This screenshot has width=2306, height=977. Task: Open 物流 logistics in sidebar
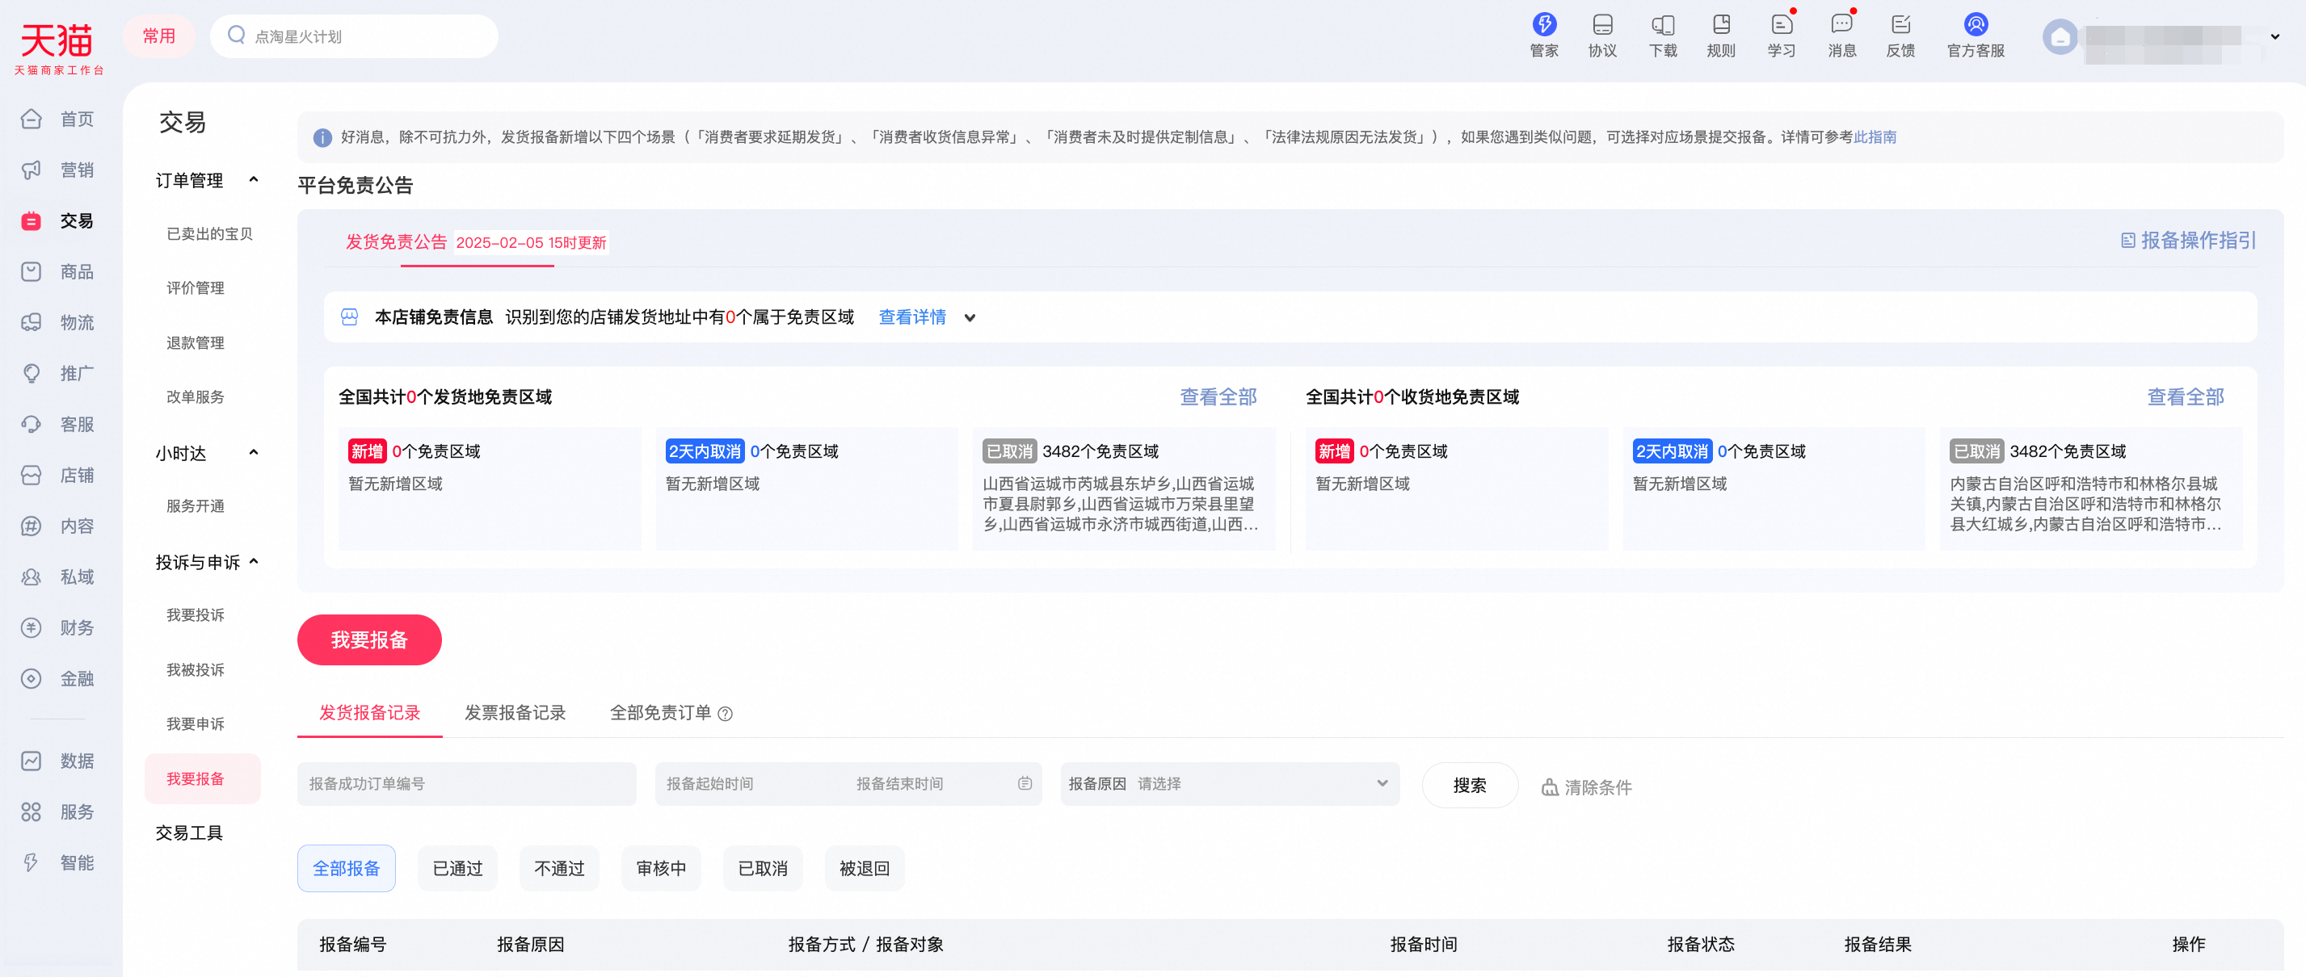[x=58, y=323]
